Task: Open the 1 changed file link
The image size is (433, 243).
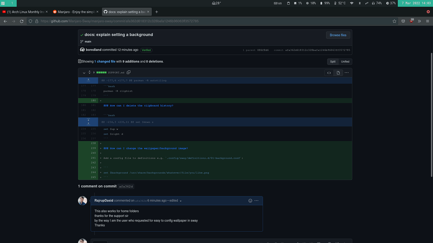Action: (x=105, y=61)
